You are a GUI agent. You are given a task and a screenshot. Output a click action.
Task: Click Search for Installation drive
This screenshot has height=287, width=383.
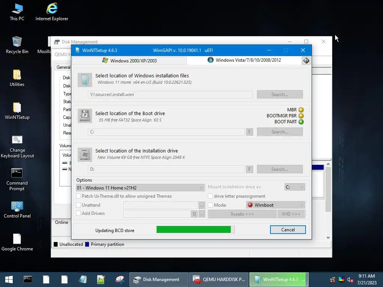click(x=280, y=169)
